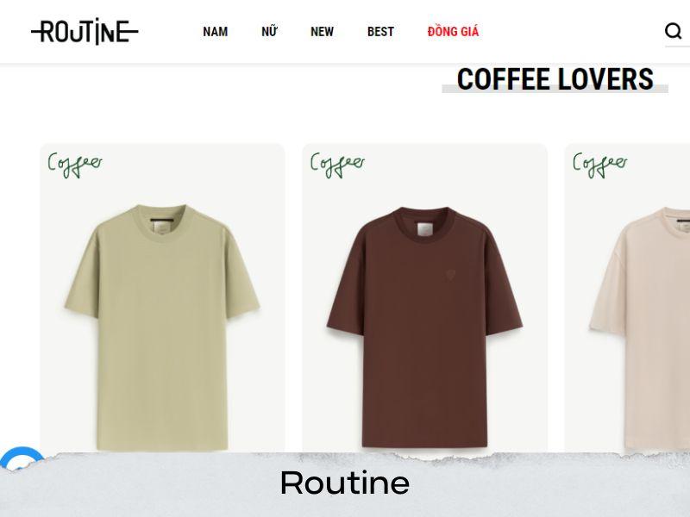Click Coffee label on beige shirt card
This screenshot has width=690, height=517.
(599, 165)
